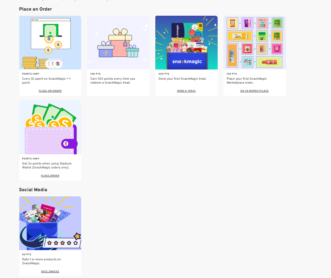Click '100 PTS' label on the gift boxes card
331x278 pixels.
tap(95, 74)
